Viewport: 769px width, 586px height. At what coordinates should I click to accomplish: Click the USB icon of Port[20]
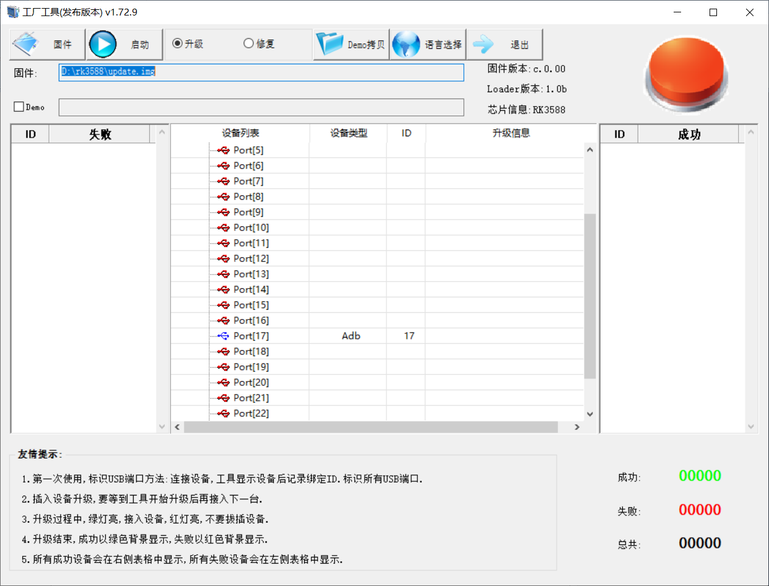coord(224,382)
